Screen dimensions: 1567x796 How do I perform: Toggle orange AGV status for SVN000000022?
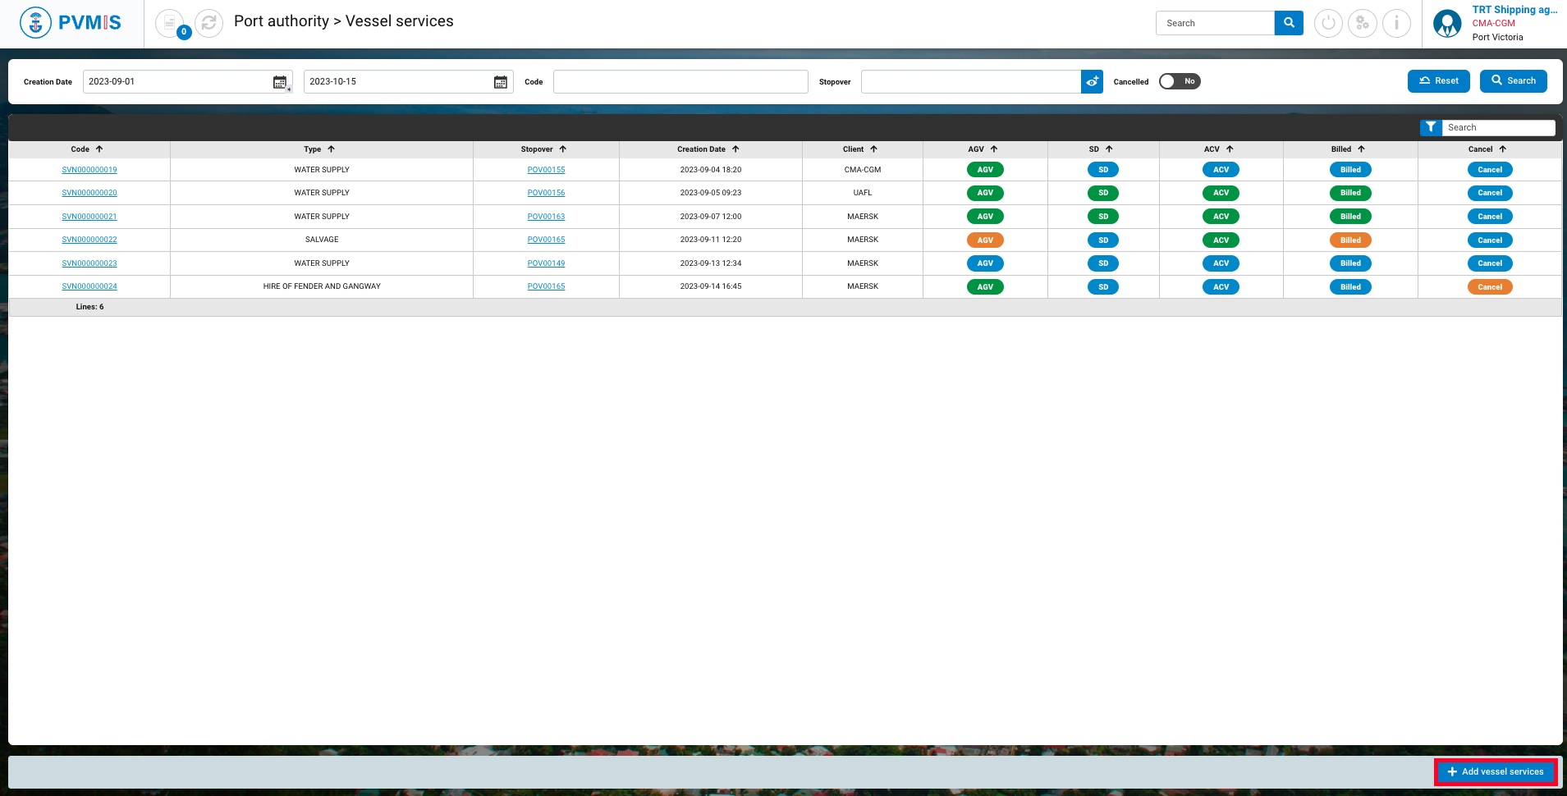(985, 240)
